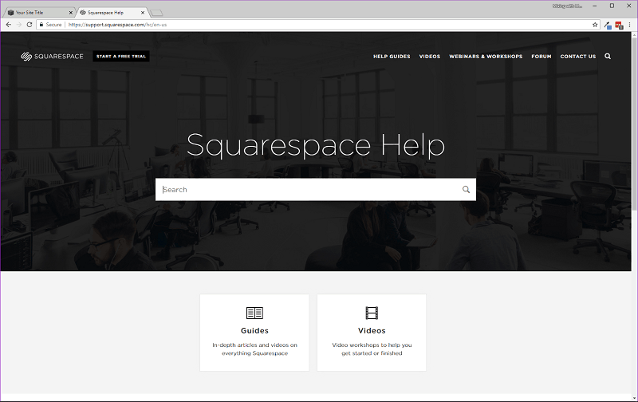Image resolution: width=638 pixels, height=402 pixels.
Task: Submit search with magnifier in search box
Action: tap(466, 189)
